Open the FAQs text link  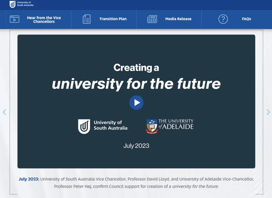[x=246, y=19]
